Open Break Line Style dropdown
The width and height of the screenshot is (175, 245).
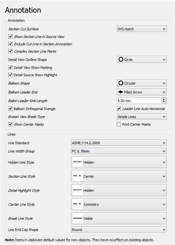coord(119,218)
